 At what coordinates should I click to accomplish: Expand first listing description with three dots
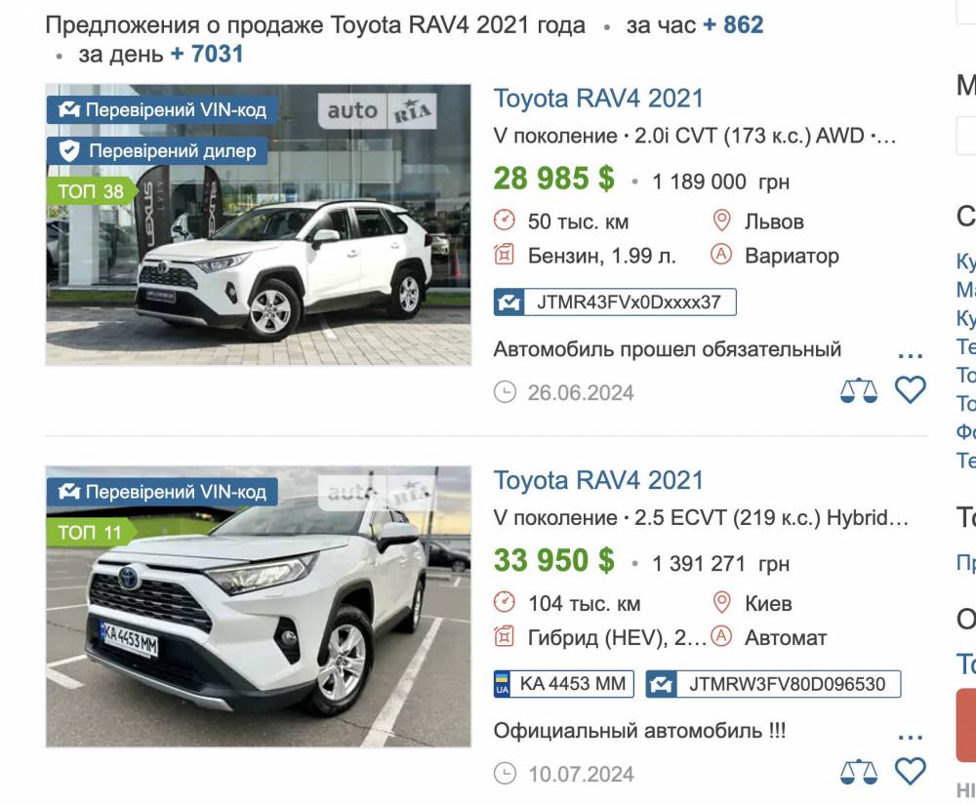pyautogui.click(x=910, y=356)
